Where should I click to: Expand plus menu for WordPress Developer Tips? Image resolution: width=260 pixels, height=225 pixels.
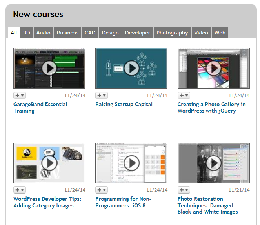[20, 190]
